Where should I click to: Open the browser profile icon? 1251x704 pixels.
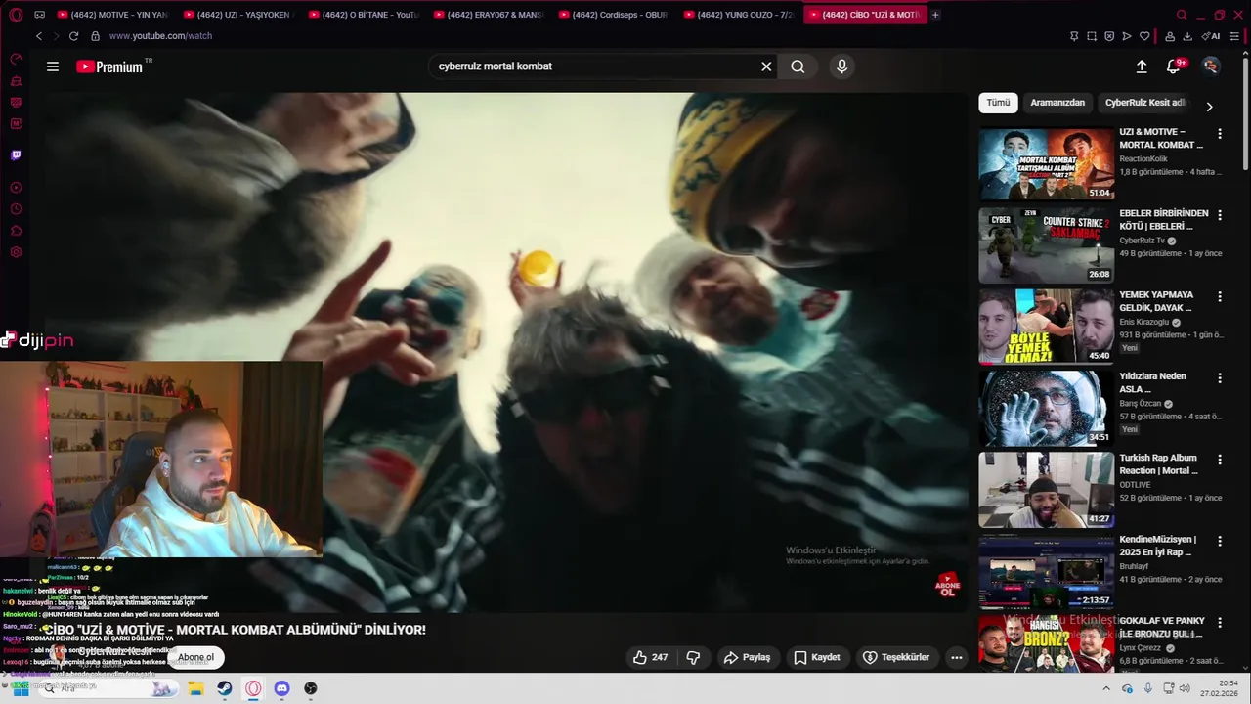click(1170, 36)
